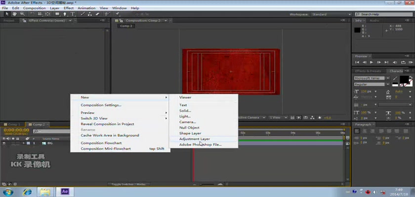Select the Puppet Pin tool

pyautogui.click(x=117, y=14)
